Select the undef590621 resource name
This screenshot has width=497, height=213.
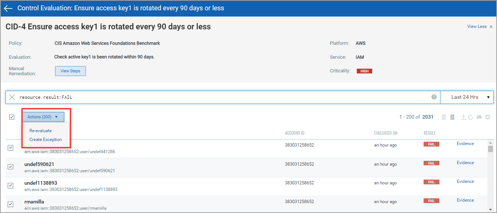pyautogui.click(x=39, y=164)
